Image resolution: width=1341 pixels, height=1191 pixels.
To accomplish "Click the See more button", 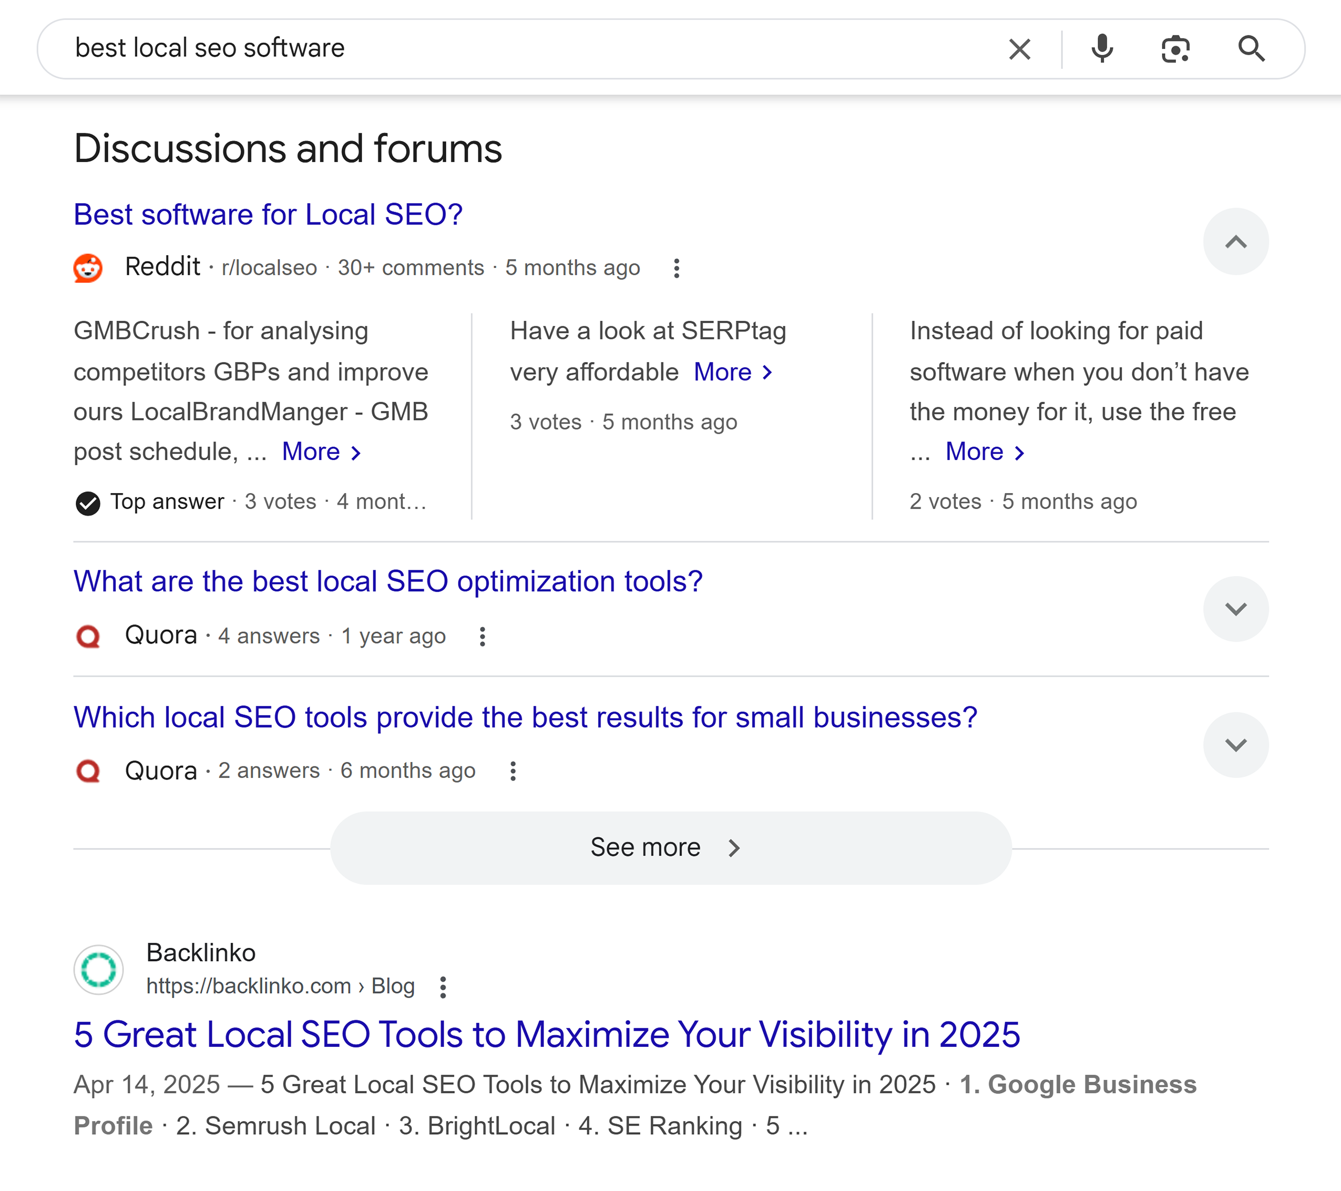I will click(x=670, y=847).
